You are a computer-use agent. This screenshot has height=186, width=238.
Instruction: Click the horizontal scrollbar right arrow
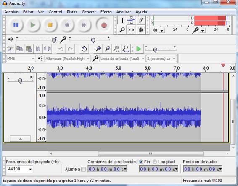click(227, 154)
